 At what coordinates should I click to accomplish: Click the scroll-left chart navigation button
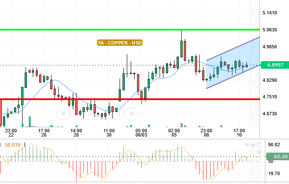[x=63, y=114]
